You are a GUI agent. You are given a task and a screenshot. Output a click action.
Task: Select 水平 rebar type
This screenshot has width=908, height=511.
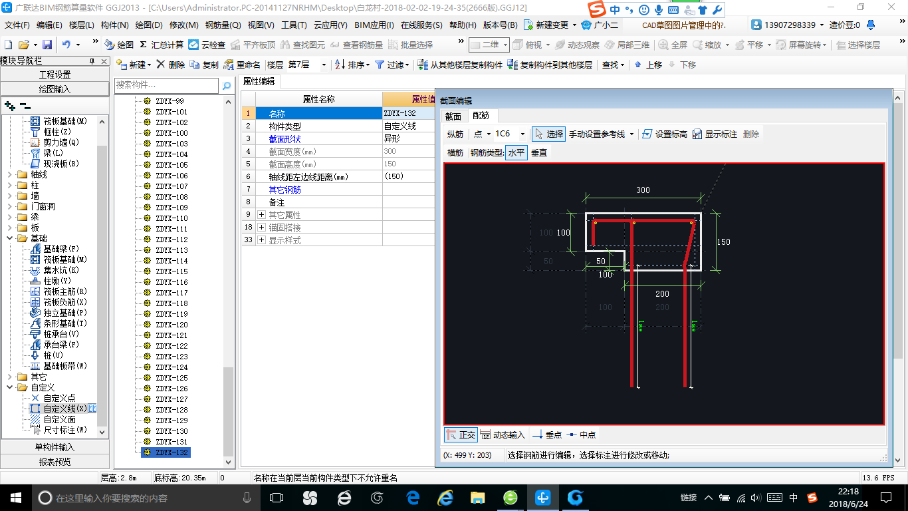point(516,152)
